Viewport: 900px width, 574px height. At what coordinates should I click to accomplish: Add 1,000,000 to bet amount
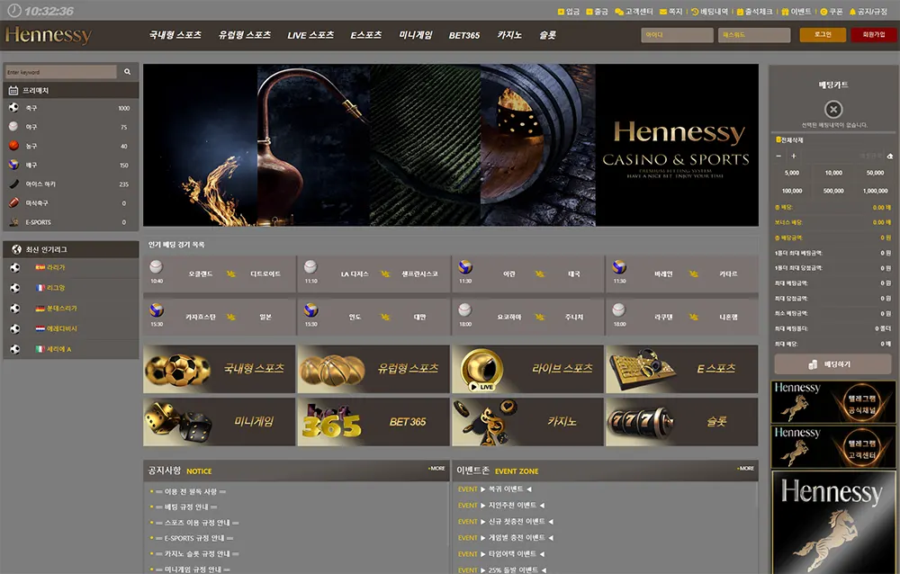point(875,191)
